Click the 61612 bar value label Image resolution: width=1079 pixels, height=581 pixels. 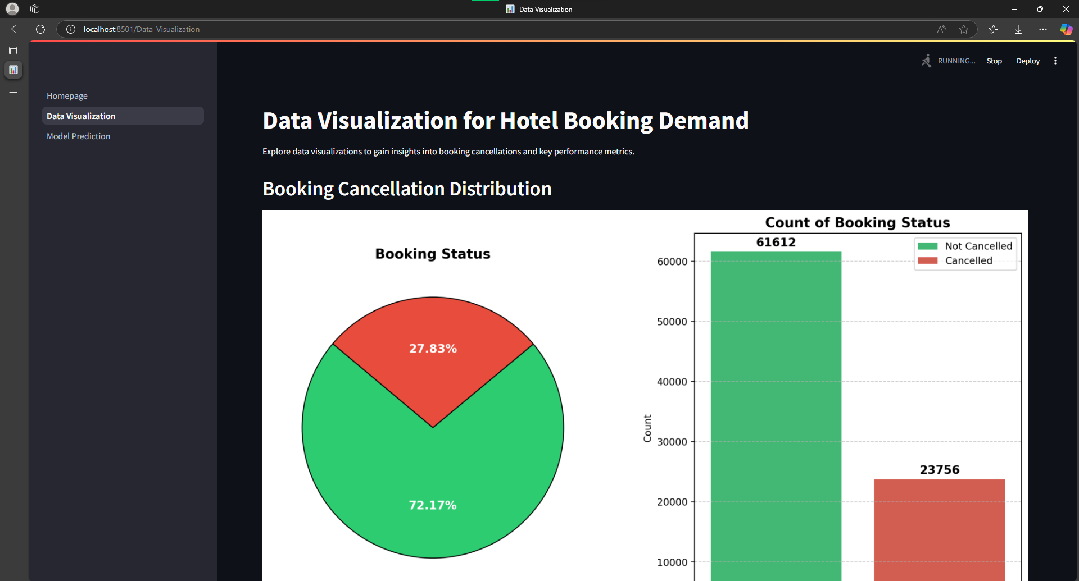pyautogui.click(x=776, y=243)
